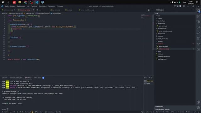
Task: Open the Файл menu
Action: 7,6
